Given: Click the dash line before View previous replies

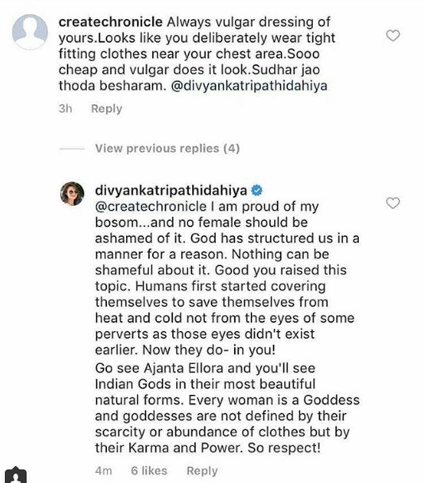Looking at the screenshot, I should pos(71,149).
